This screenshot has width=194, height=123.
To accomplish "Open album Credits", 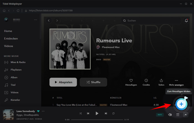I will pos(146,82).
